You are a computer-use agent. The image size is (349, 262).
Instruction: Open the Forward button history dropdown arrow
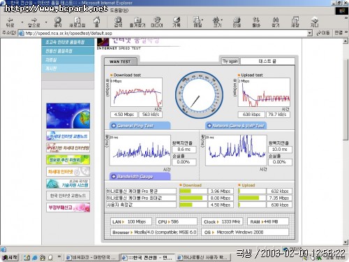point(46,22)
